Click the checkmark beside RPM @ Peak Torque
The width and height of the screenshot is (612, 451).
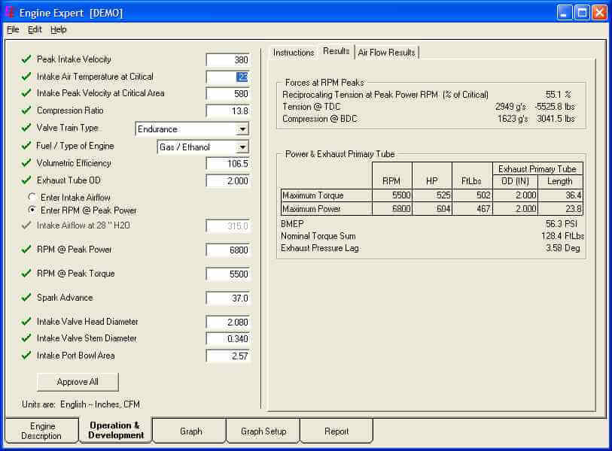click(x=26, y=274)
